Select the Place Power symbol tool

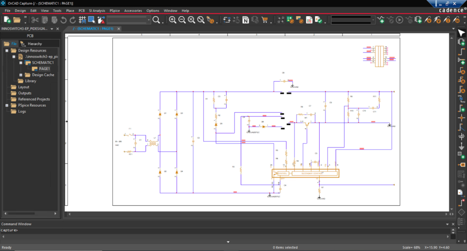[x=462, y=136]
